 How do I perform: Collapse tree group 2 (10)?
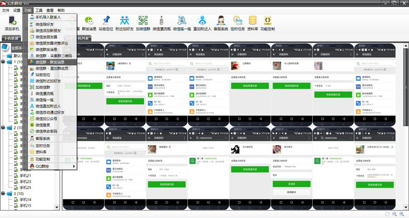coord(3,128)
